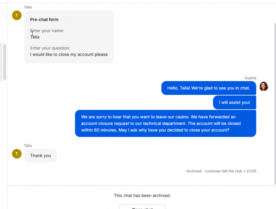Click the 'I will assist you!' message
The height and width of the screenshot is (209, 276).
click(x=234, y=102)
